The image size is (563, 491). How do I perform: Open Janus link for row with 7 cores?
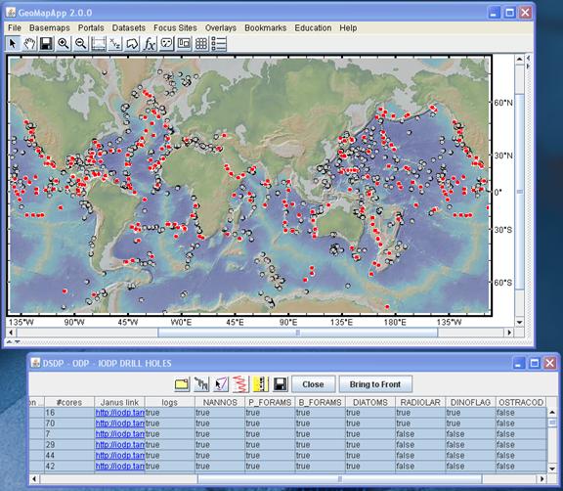[x=119, y=434]
